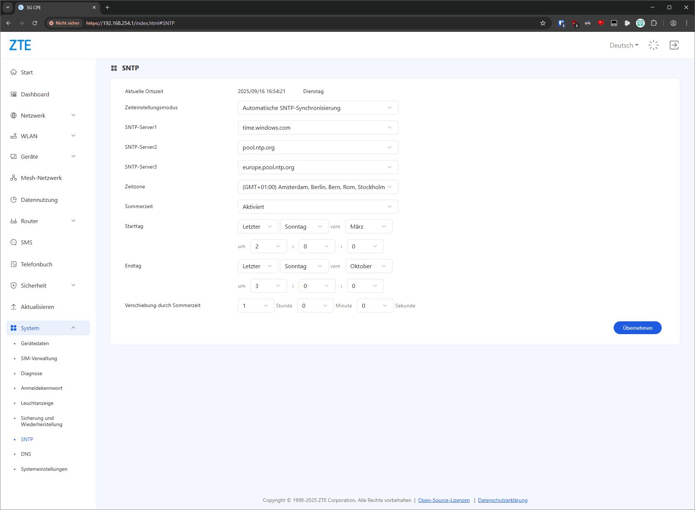695x510 pixels.
Task: Expand the WLAN menu
Action: coord(48,136)
